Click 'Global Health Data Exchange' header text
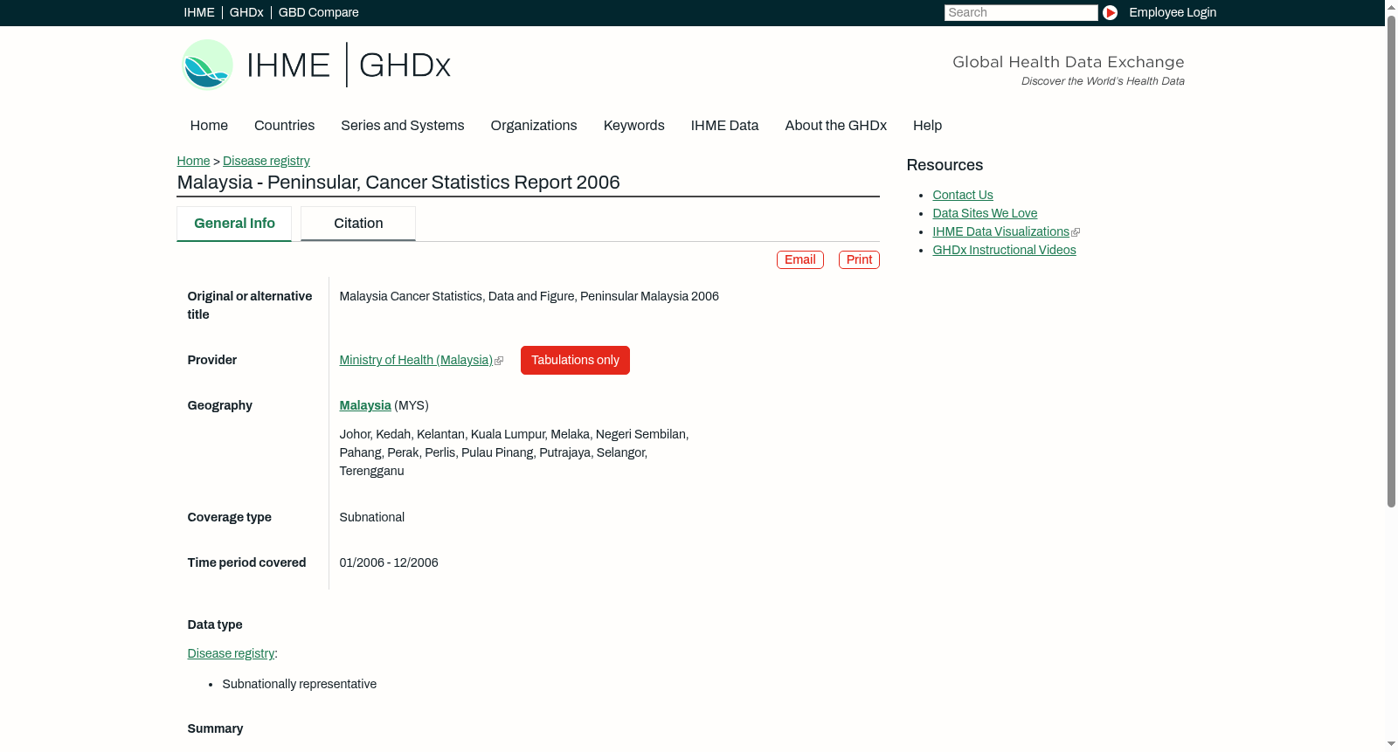1398x752 pixels. 1068,62
